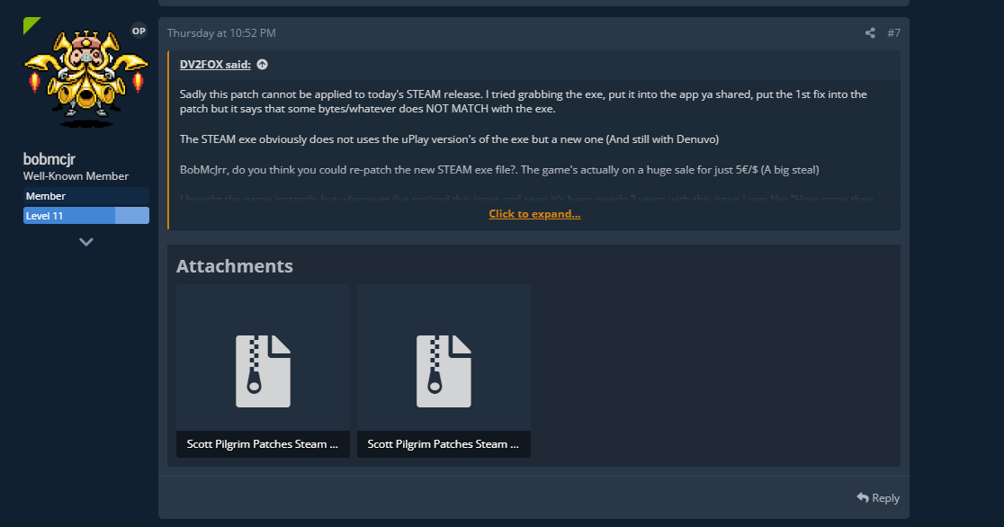The image size is (1004, 527).
Task: Click the OP badge beside the avatar
Action: [139, 31]
